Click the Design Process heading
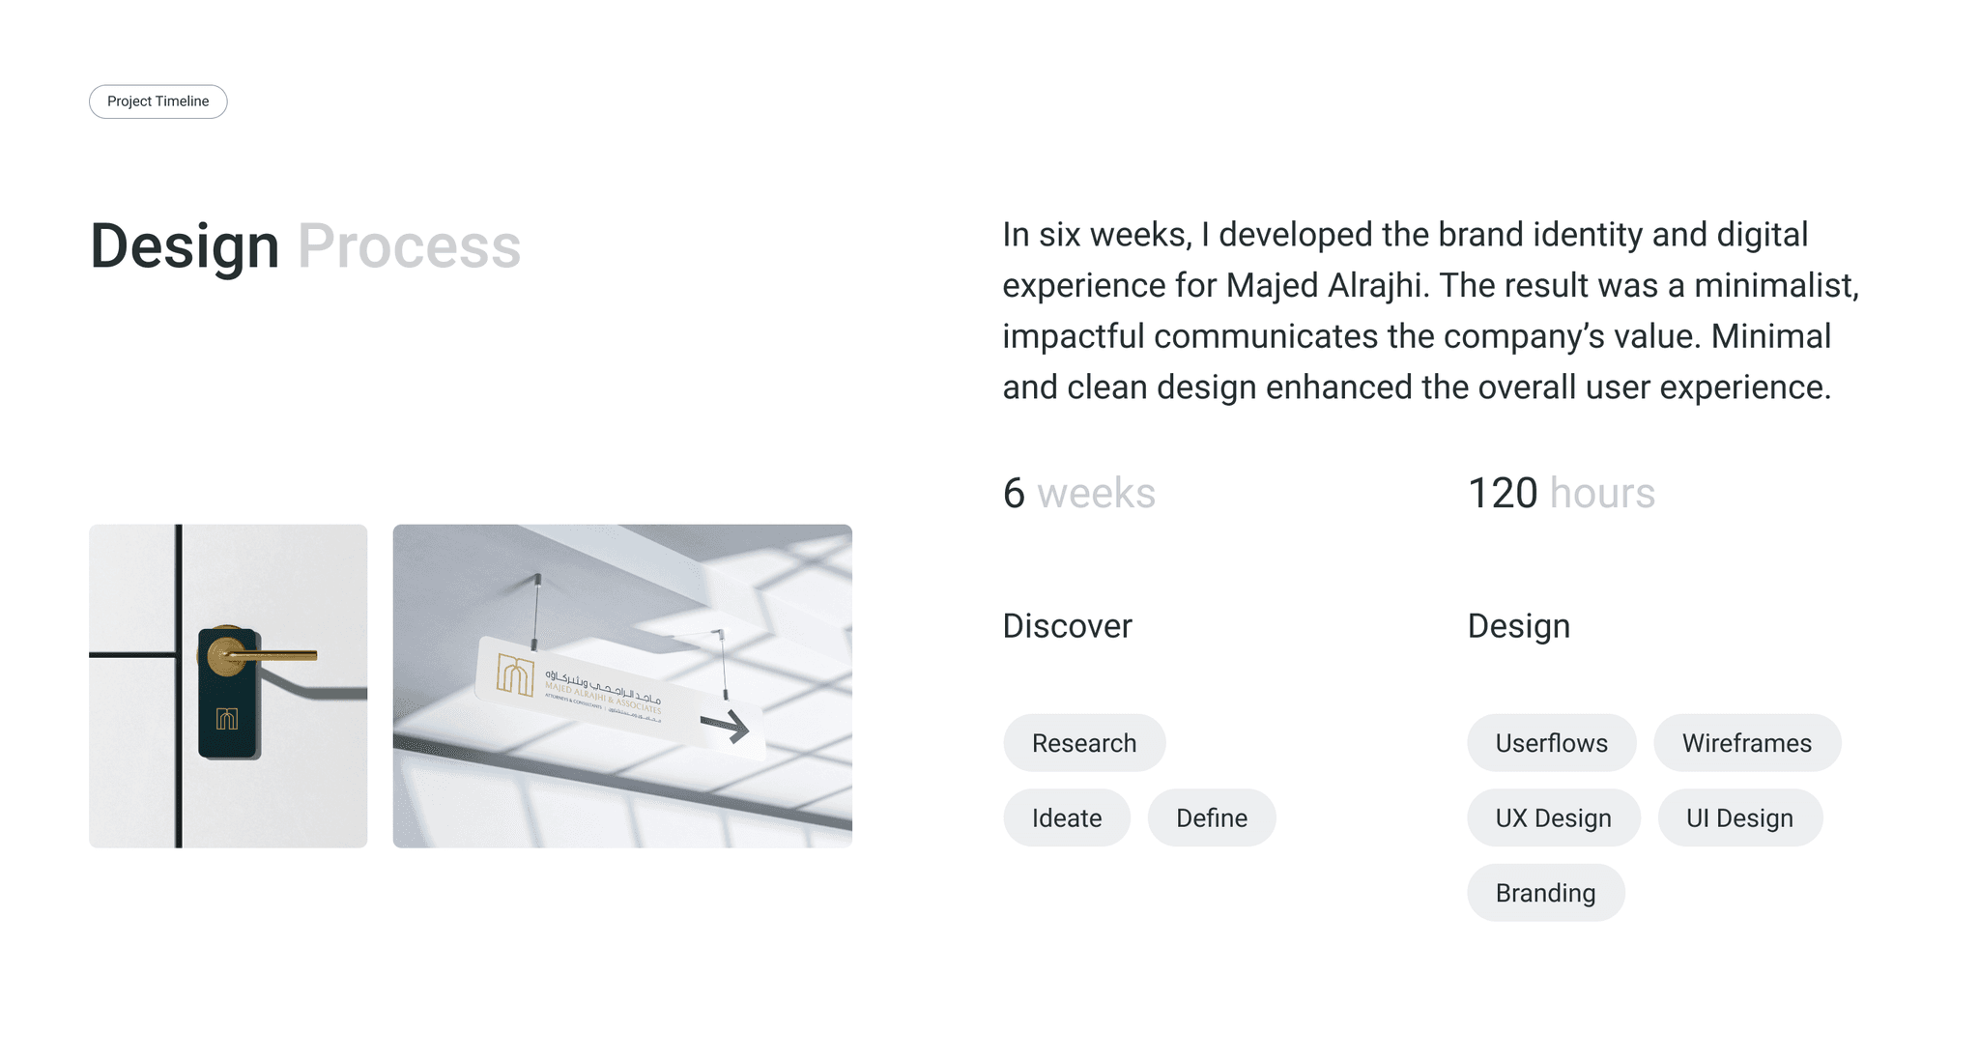The width and height of the screenshot is (1979, 1060). click(304, 245)
